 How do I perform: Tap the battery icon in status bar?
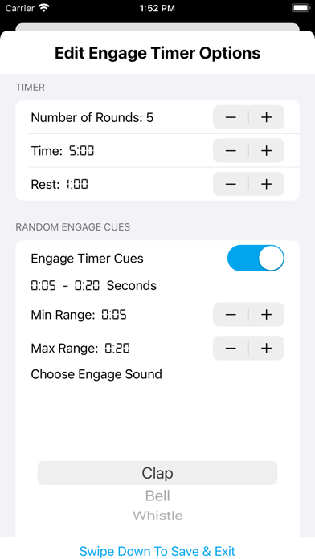[301, 8]
